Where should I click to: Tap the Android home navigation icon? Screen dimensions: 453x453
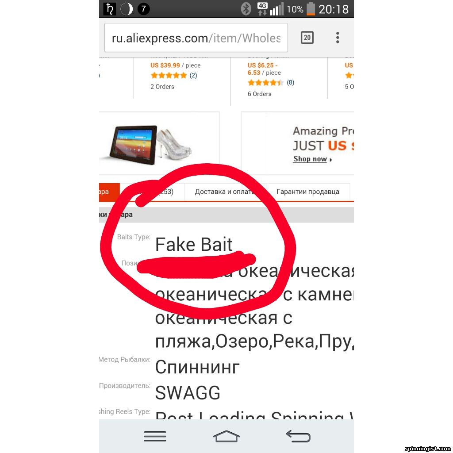(226, 436)
